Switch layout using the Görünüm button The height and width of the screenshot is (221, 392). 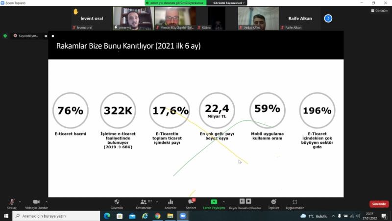point(379,10)
